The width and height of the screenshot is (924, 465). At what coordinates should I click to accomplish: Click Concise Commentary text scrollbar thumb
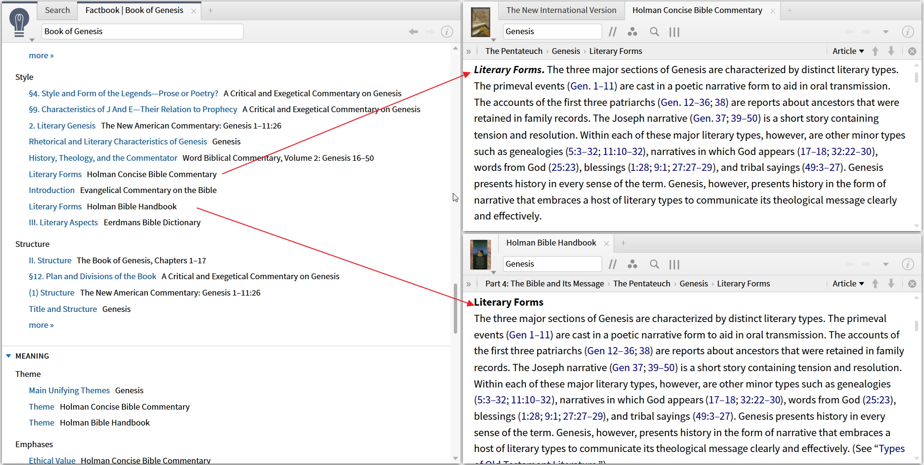tap(916, 77)
